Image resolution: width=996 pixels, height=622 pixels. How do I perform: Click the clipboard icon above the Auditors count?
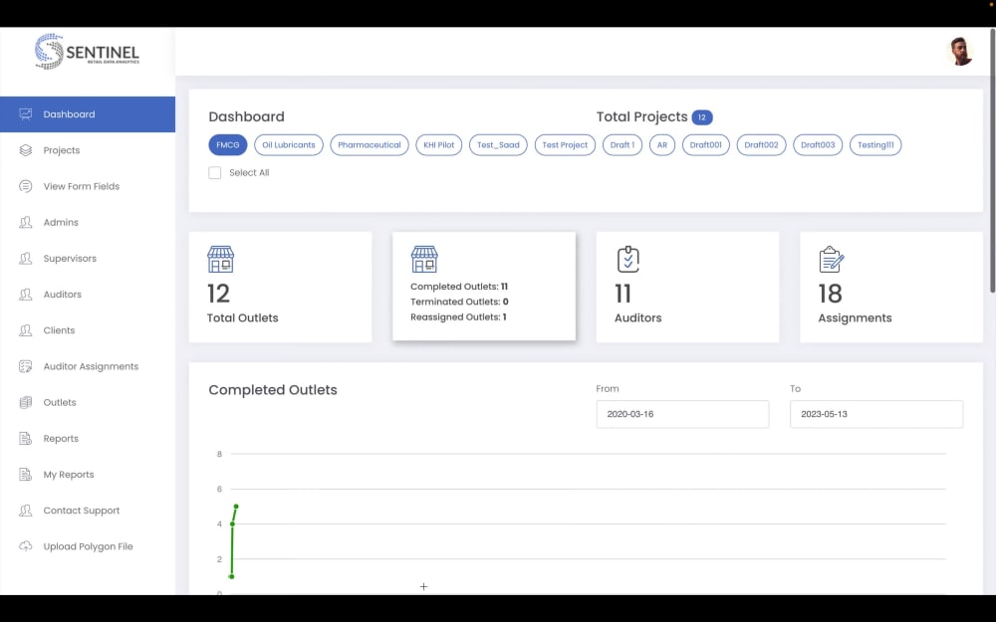point(627,259)
